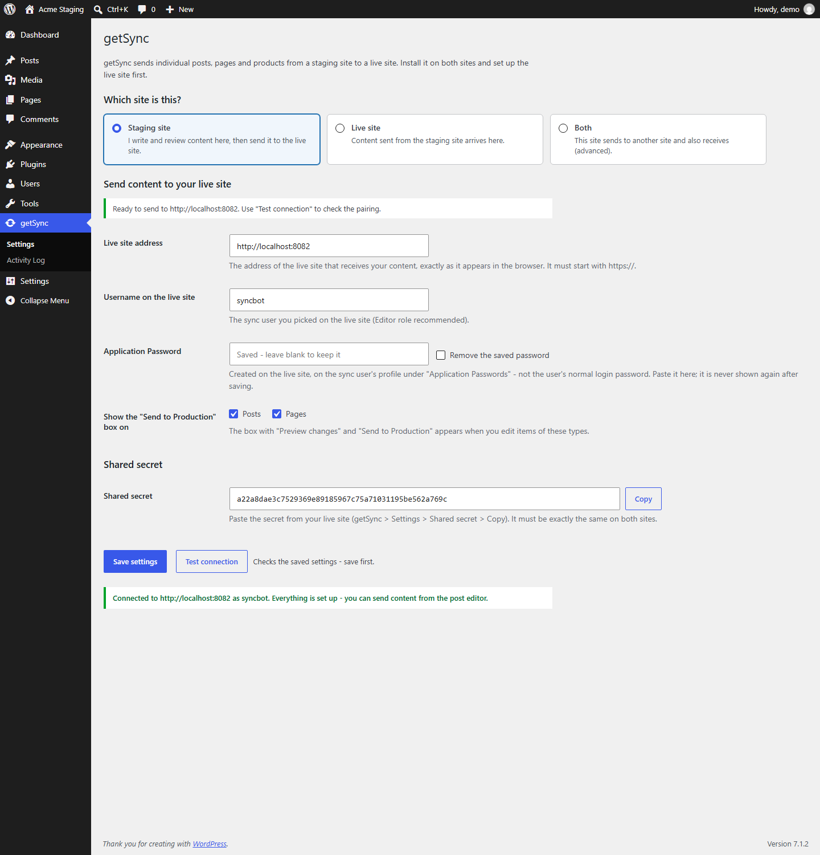Click the Media icon in sidebar

tap(10, 80)
